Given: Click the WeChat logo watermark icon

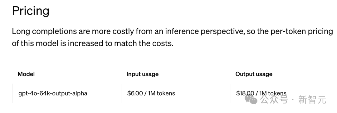Looking at the screenshot, I should click(x=251, y=99).
